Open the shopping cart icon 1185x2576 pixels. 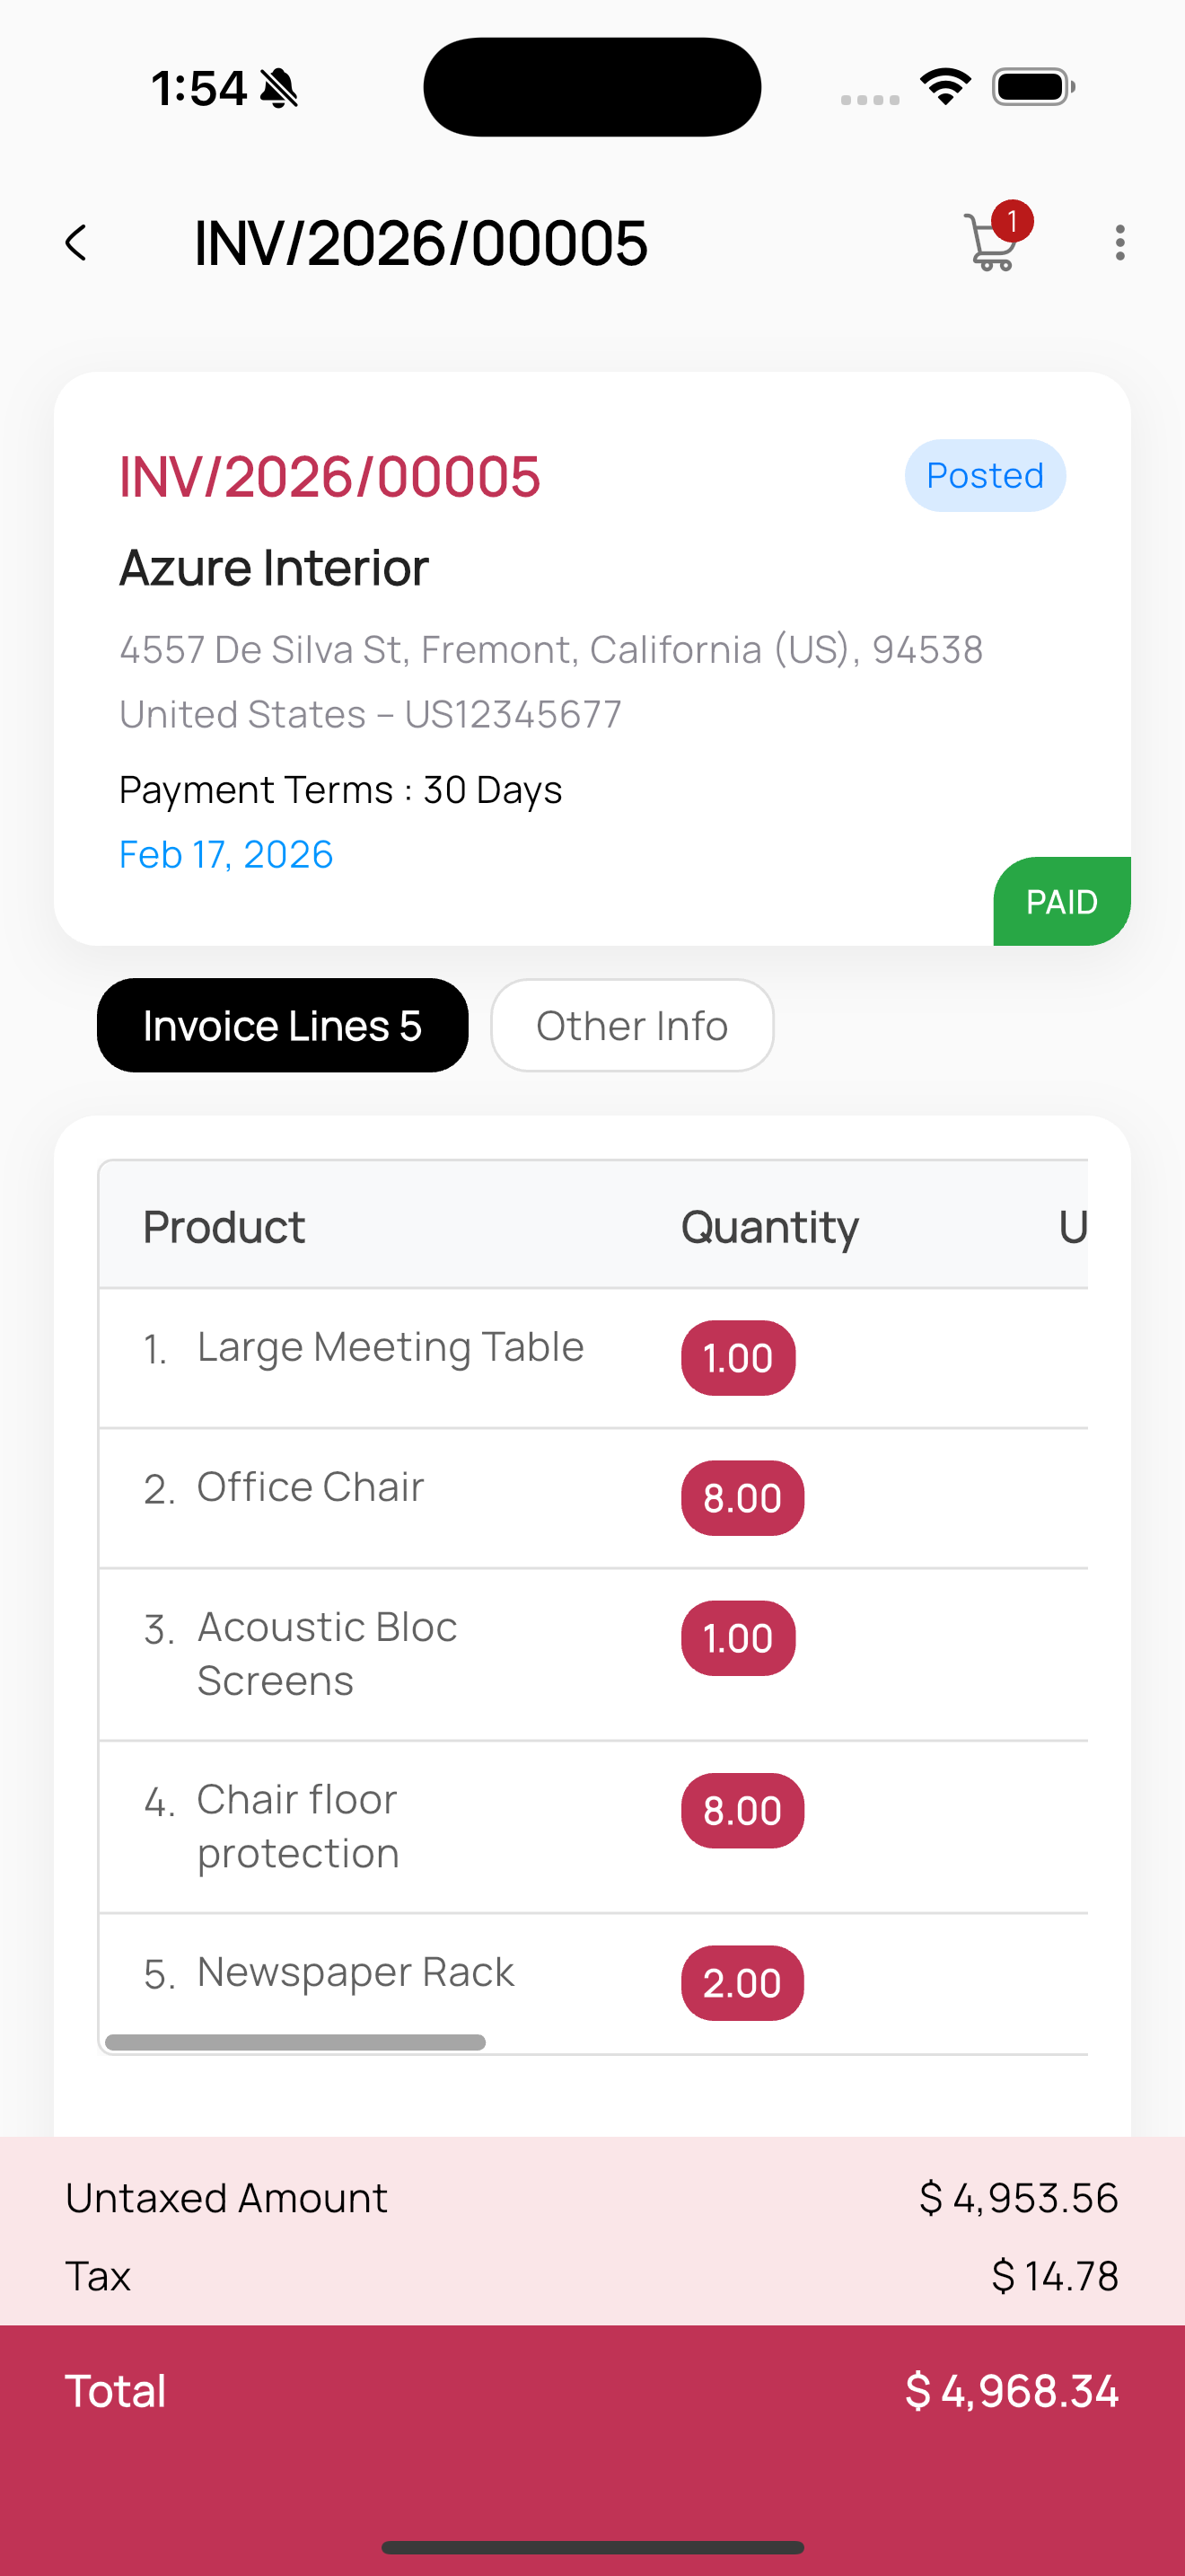coord(989,245)
